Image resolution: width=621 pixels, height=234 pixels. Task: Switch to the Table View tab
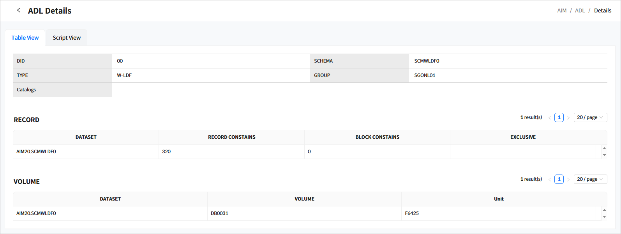[x=25, y=38]
